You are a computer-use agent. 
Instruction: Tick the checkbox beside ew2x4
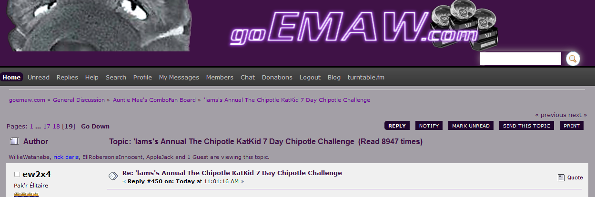click(x=17, y=175)
